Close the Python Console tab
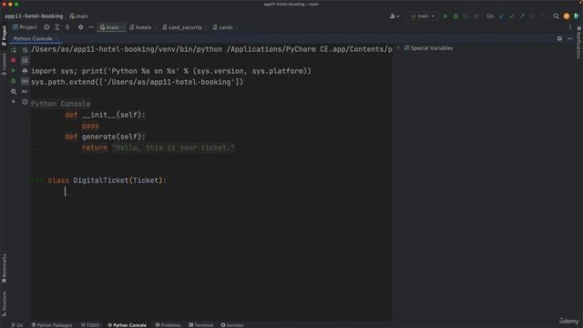This screenshot has width=583, height=328. click(x=56, y=38)
